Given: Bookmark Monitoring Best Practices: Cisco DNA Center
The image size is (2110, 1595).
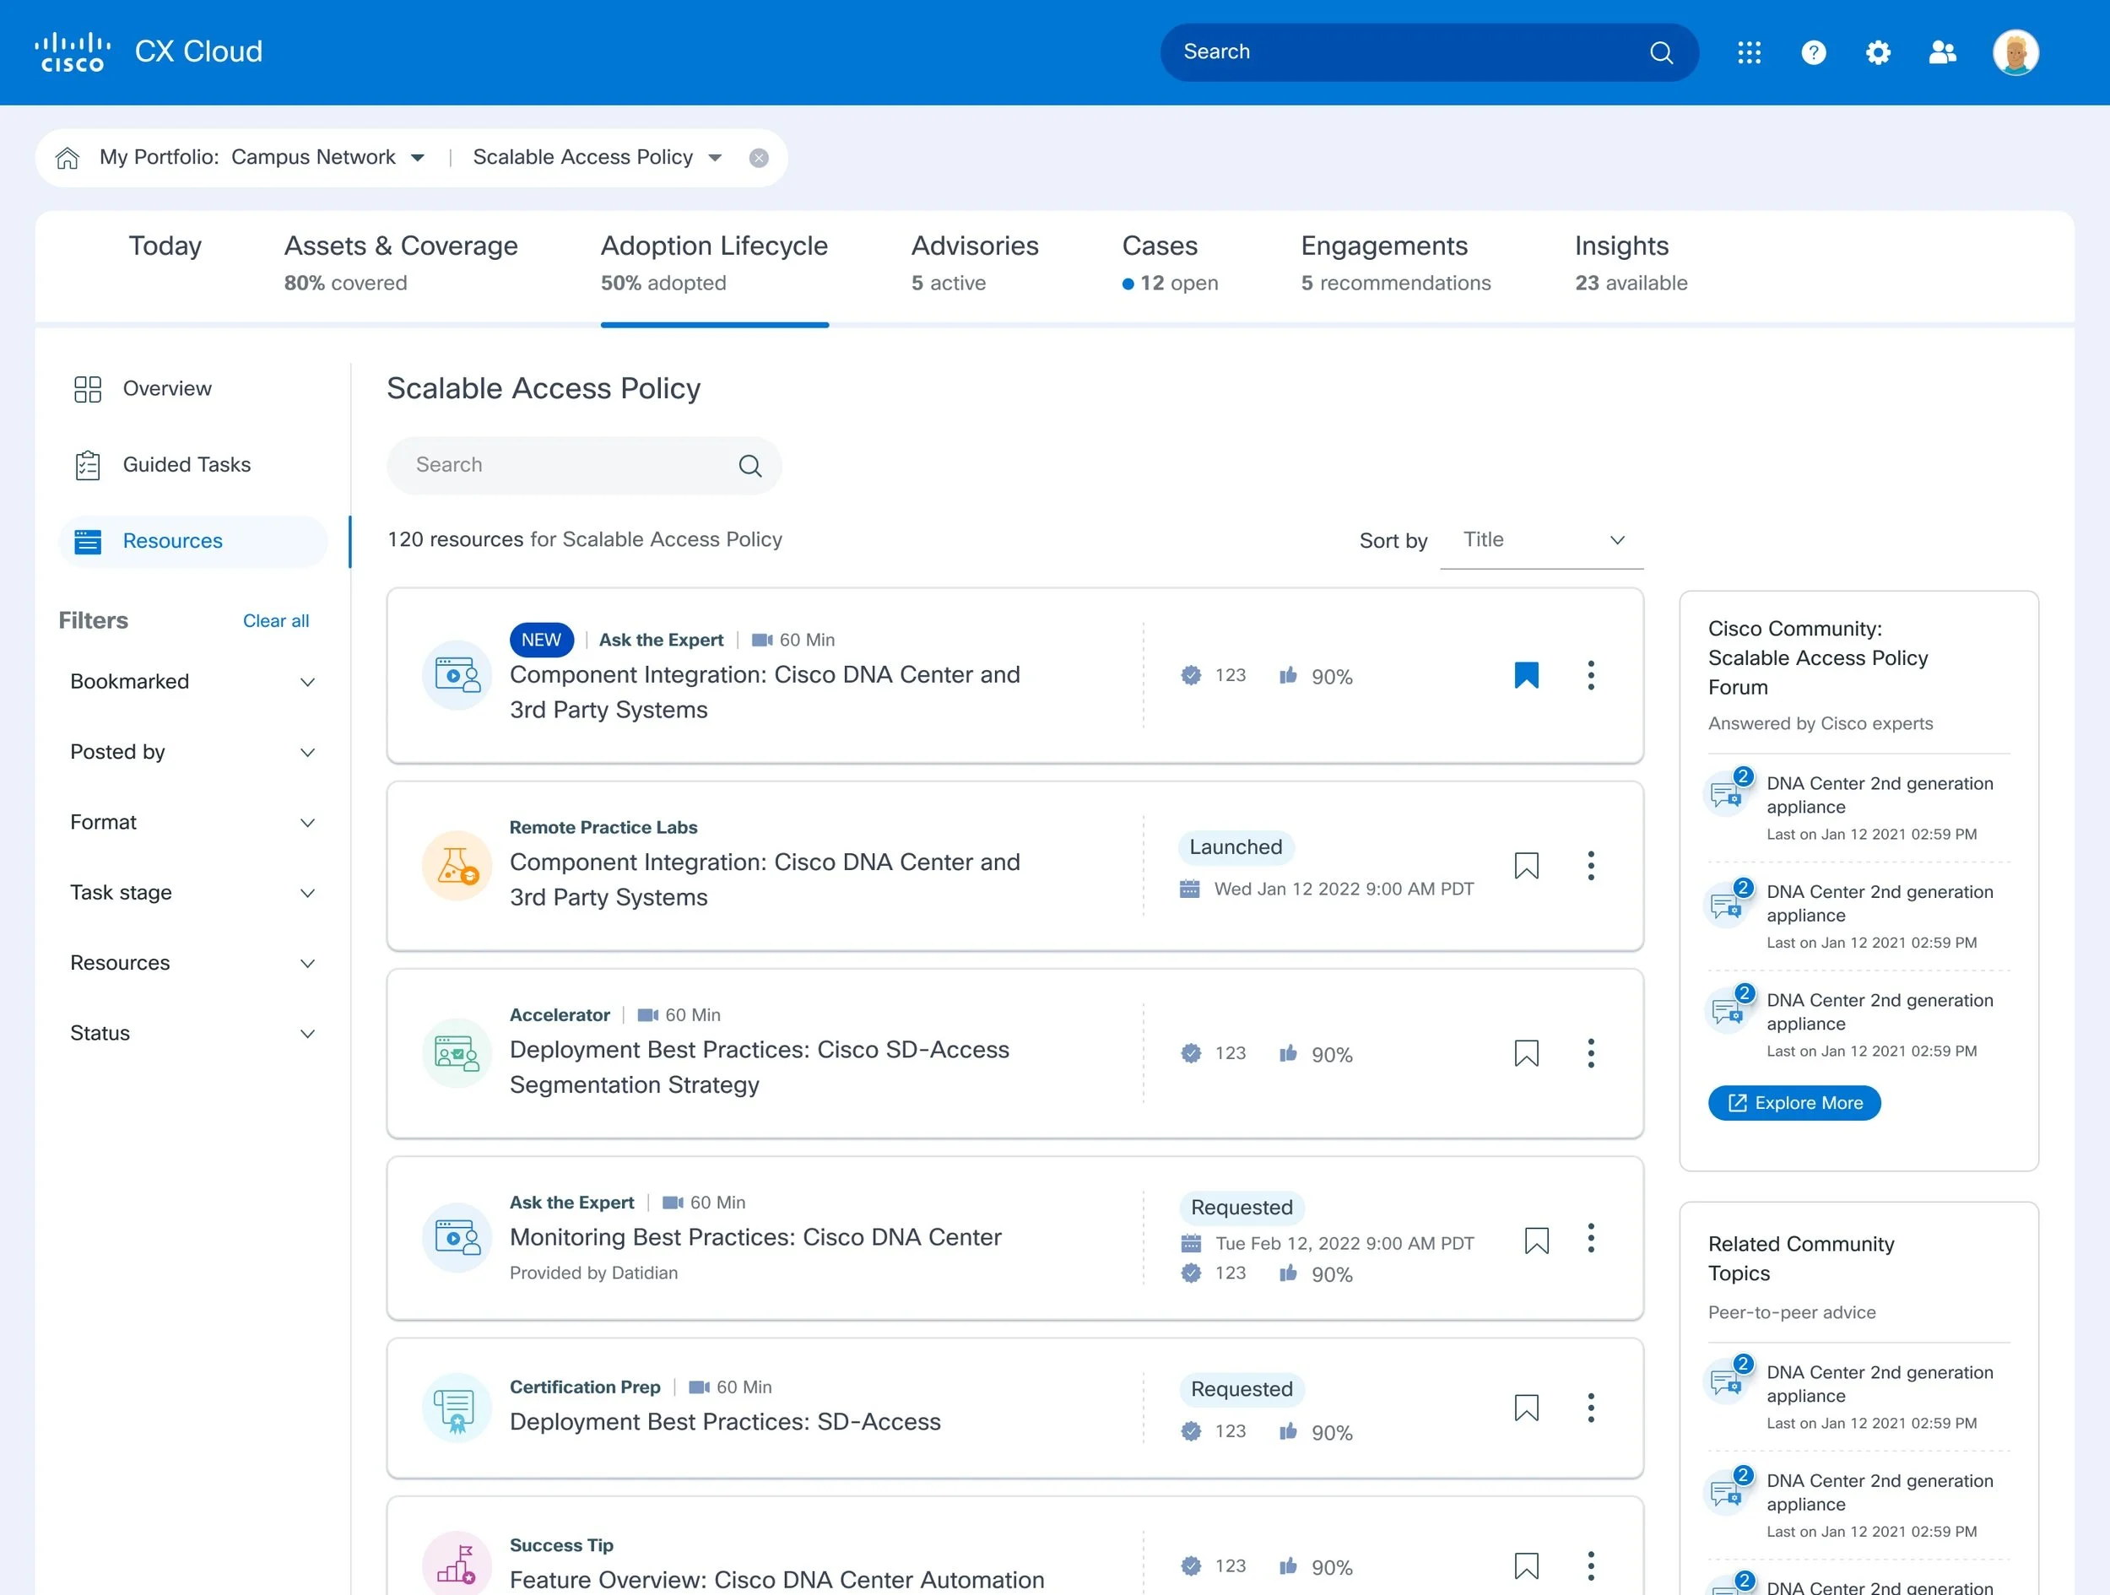Looking at the screenshot, I should coord(1536,1240).
